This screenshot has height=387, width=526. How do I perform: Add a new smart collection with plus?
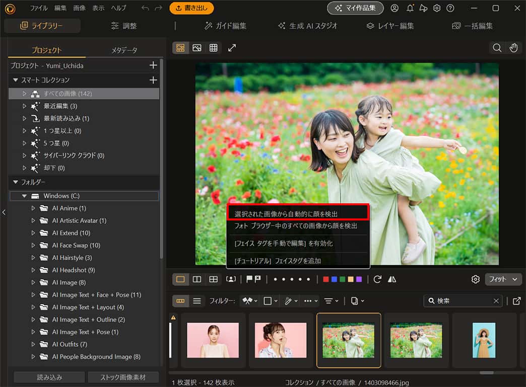tap(153, 80)
